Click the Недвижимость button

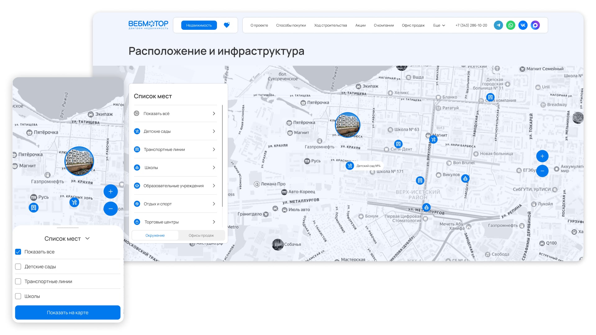click(x=199, y=25)
